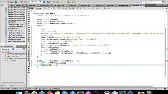Image resolution: width=168 pixels, height=94 pixels.
Task: Click the Save All toolbar icon
Action: point(16,2)
